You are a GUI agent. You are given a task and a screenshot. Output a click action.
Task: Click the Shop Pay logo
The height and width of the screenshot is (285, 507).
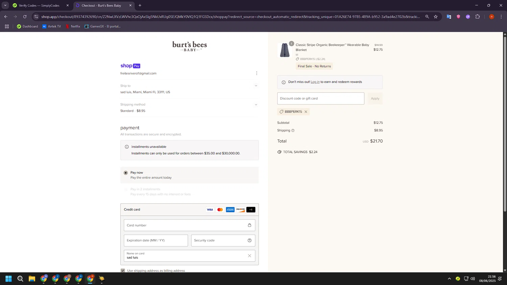(x=130, y=66)
